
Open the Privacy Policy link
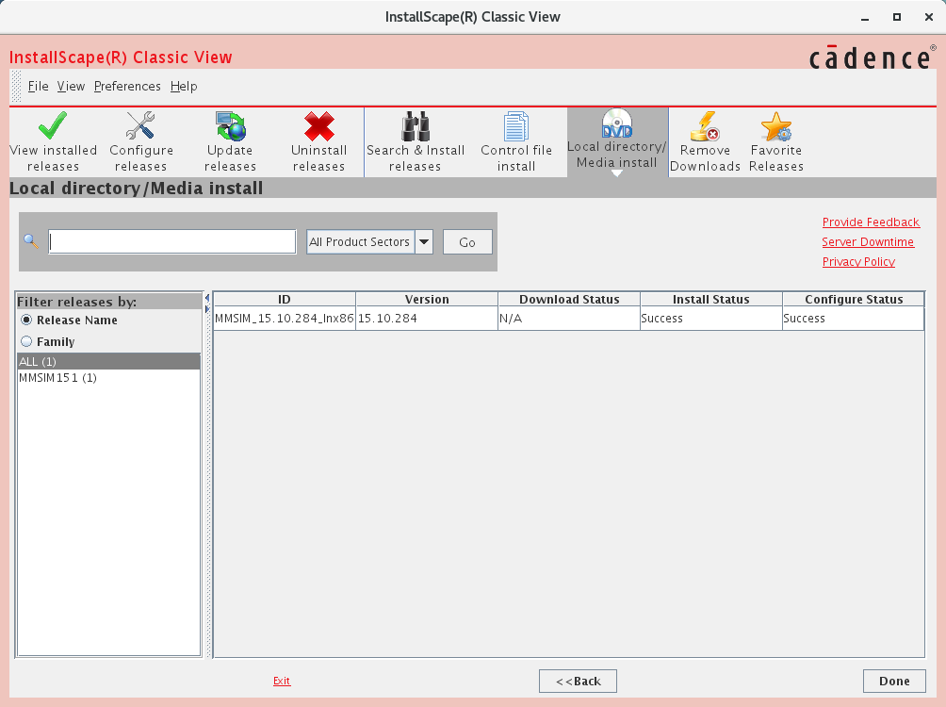(858, 262)
